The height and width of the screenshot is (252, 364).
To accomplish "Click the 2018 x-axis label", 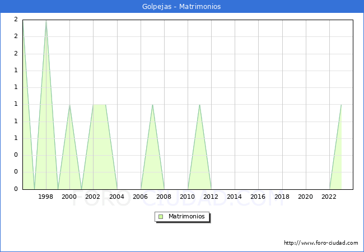I will [x=282, y=197].
